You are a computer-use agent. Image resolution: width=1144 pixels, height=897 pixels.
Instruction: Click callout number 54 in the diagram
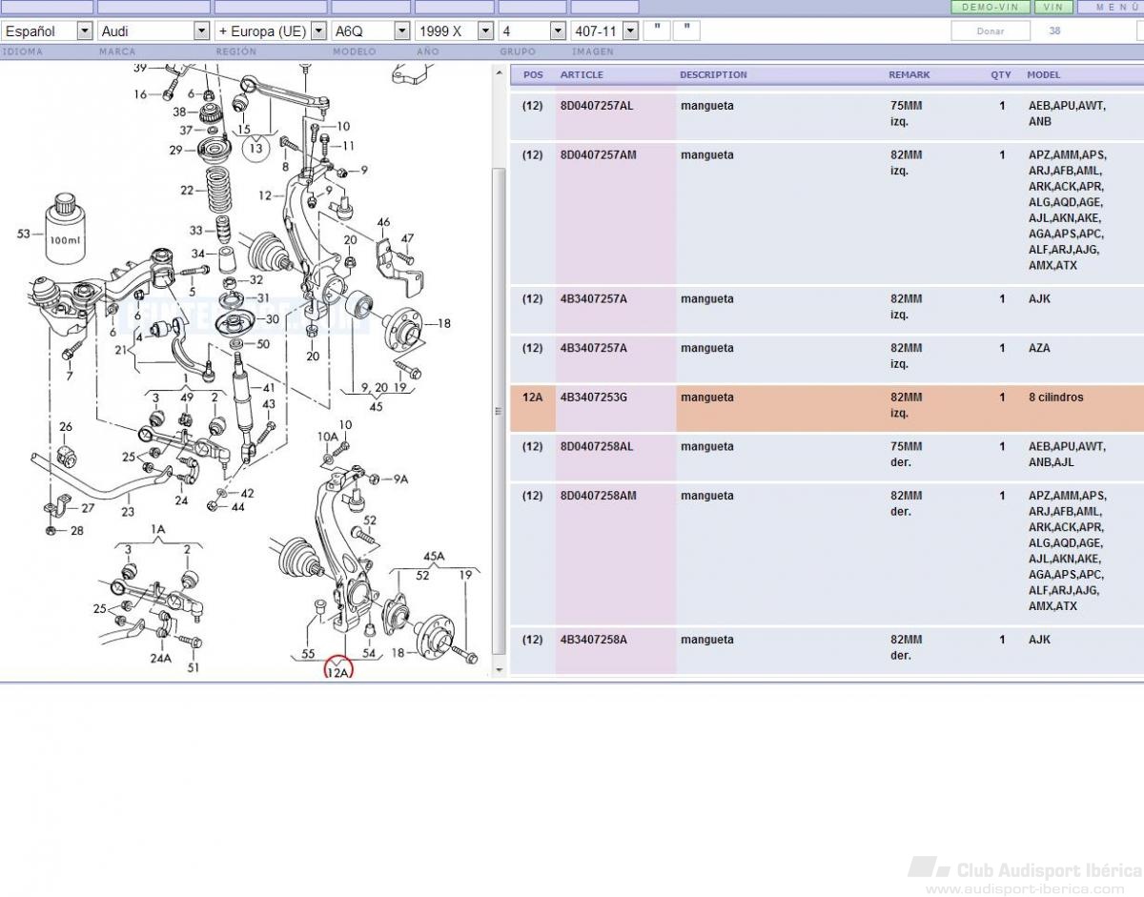[x=369, y=653]
